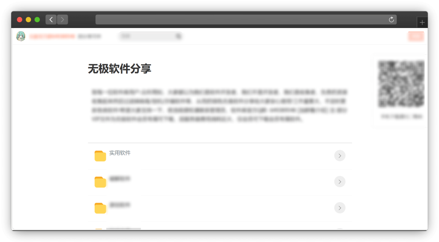This screenshot has width=439, height=242.
Task: Click the magnifier search icon
Action: [178, 36]
